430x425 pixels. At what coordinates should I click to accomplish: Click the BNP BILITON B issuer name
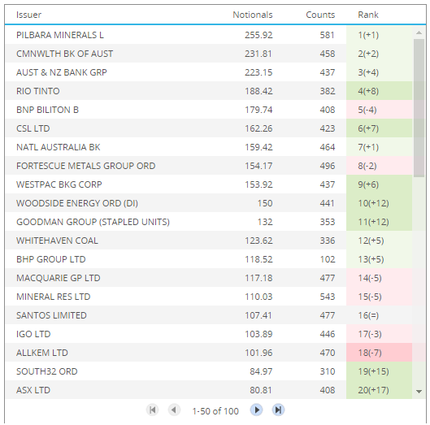47,110
